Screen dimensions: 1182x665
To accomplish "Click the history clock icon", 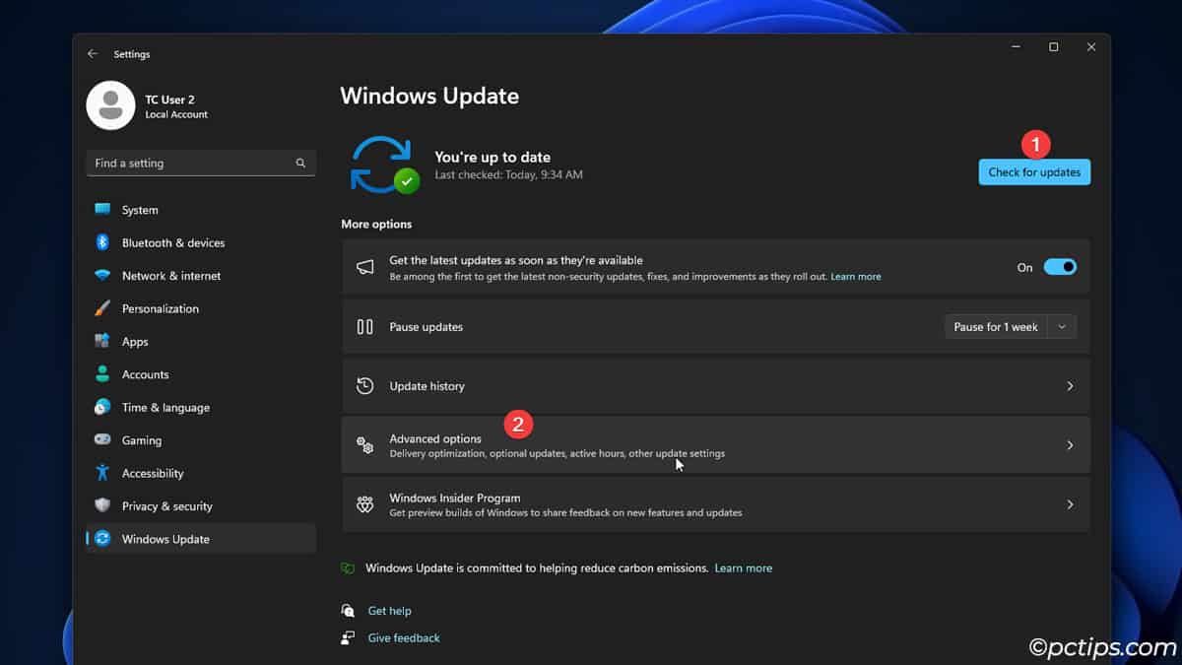I will [364, 386].
